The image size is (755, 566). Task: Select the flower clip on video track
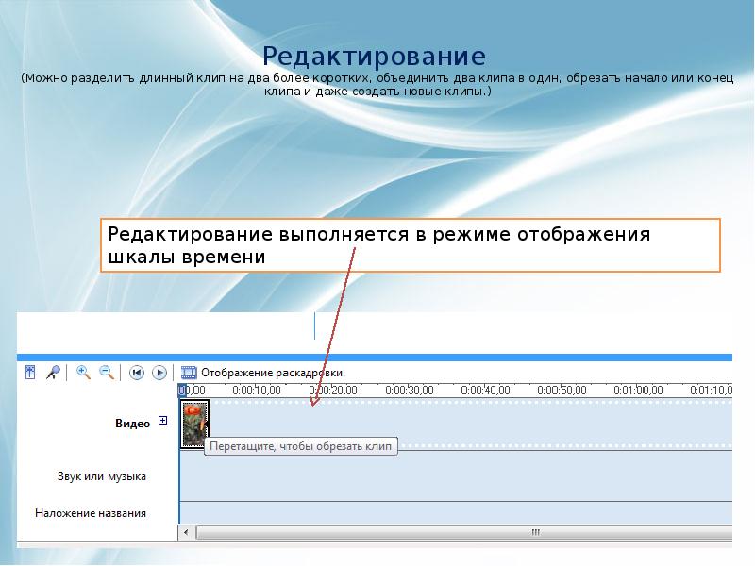[193, 423]
